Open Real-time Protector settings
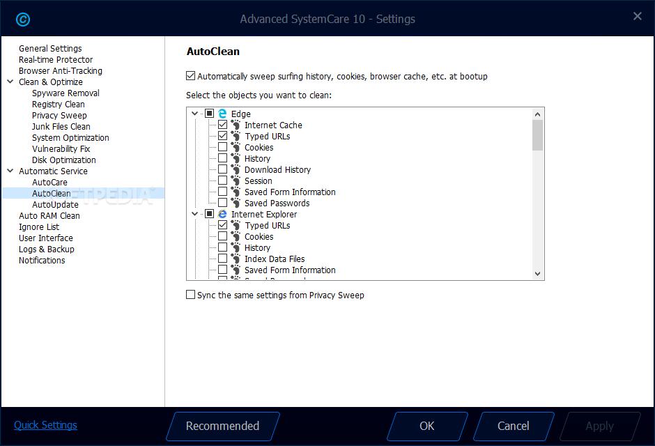 (x=56, y=60)
